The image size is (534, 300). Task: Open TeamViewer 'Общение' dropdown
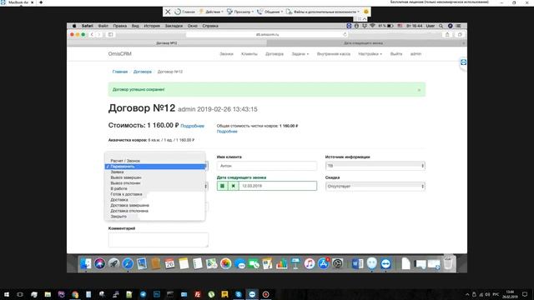tap(270, 12)
